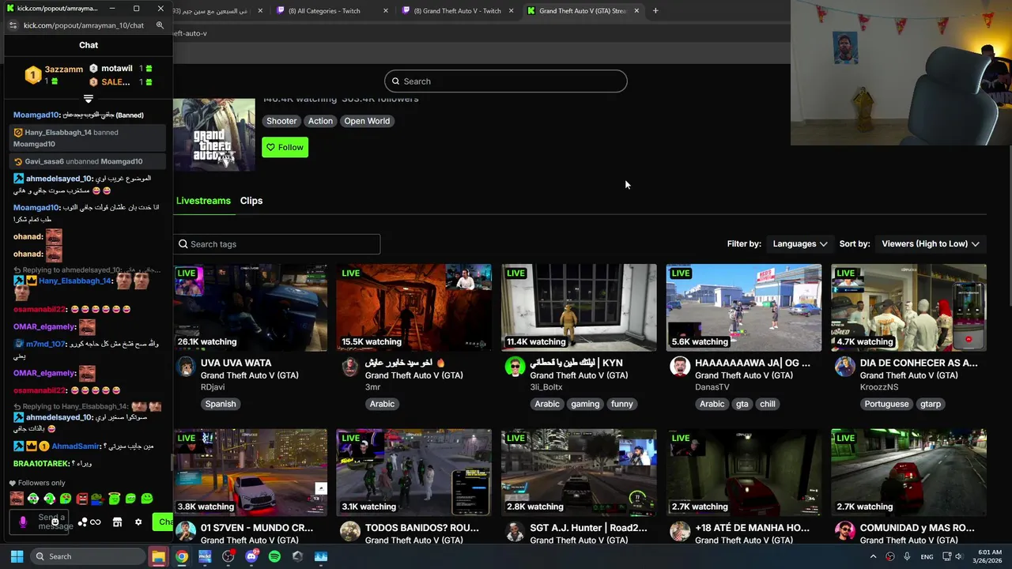Screen dimensions: 1012x569
Task: Switch to Grand Theft Auto V - Twitch tab
Action: 459,11
